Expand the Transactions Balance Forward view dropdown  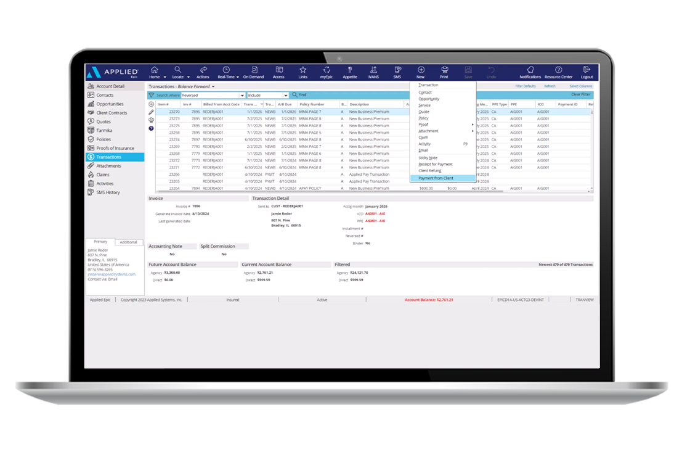pos(213,87)
